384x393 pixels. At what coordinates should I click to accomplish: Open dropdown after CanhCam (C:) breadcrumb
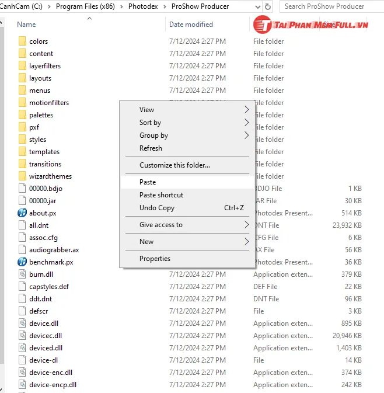tap(49, 6)
